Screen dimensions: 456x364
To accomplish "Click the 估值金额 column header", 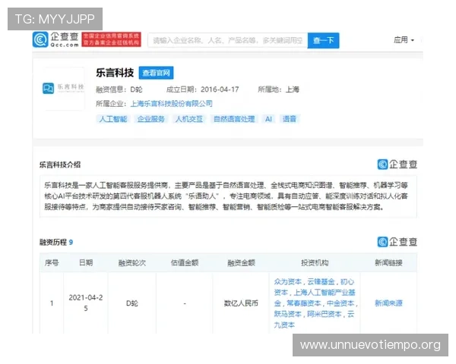I will tap(185, 263).
